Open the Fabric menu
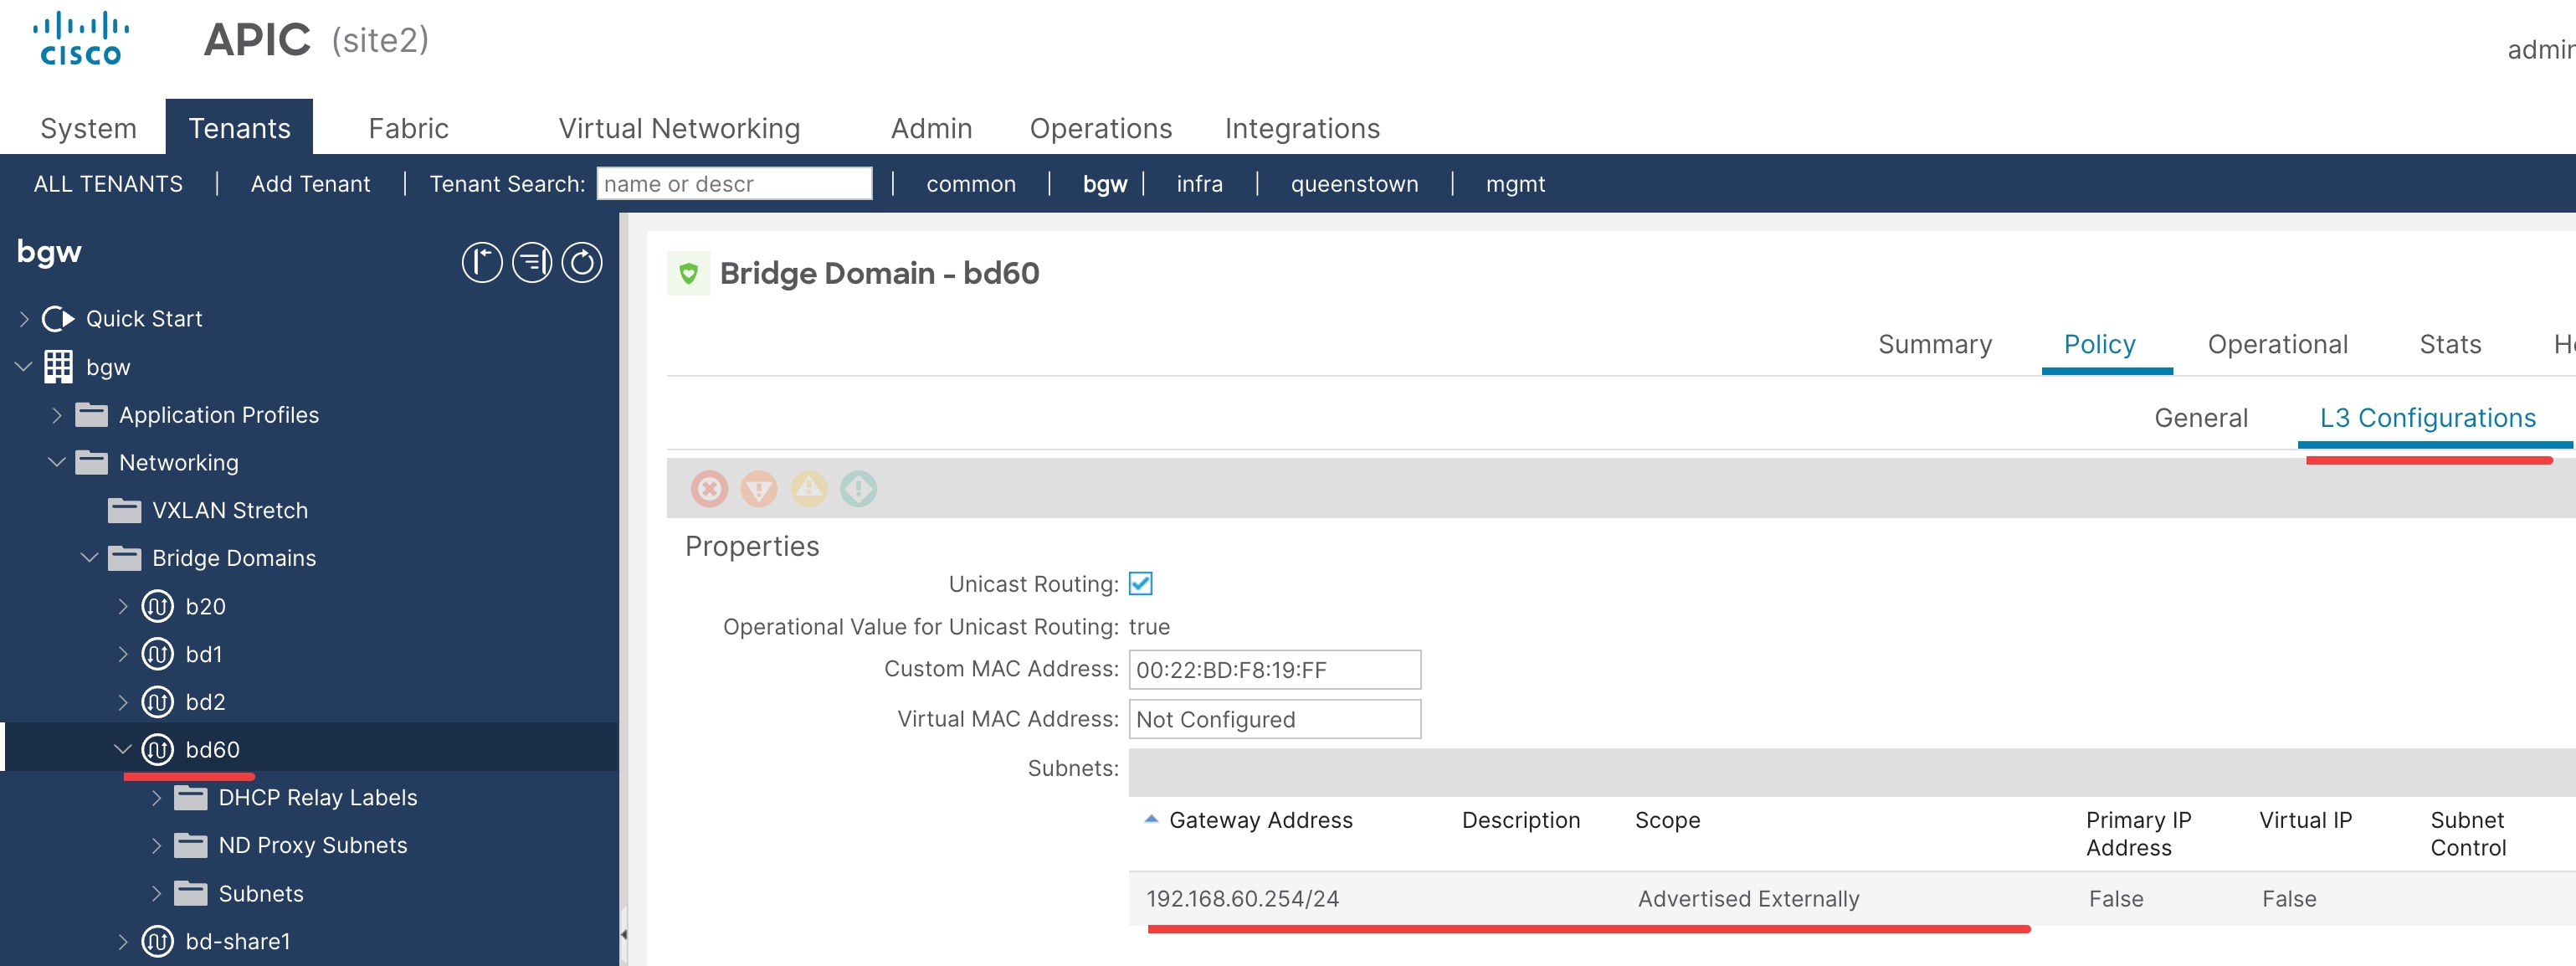Image resolution: width=2576 pixels, height=966 pixels. pyautogui.click(x=408, y=128)
